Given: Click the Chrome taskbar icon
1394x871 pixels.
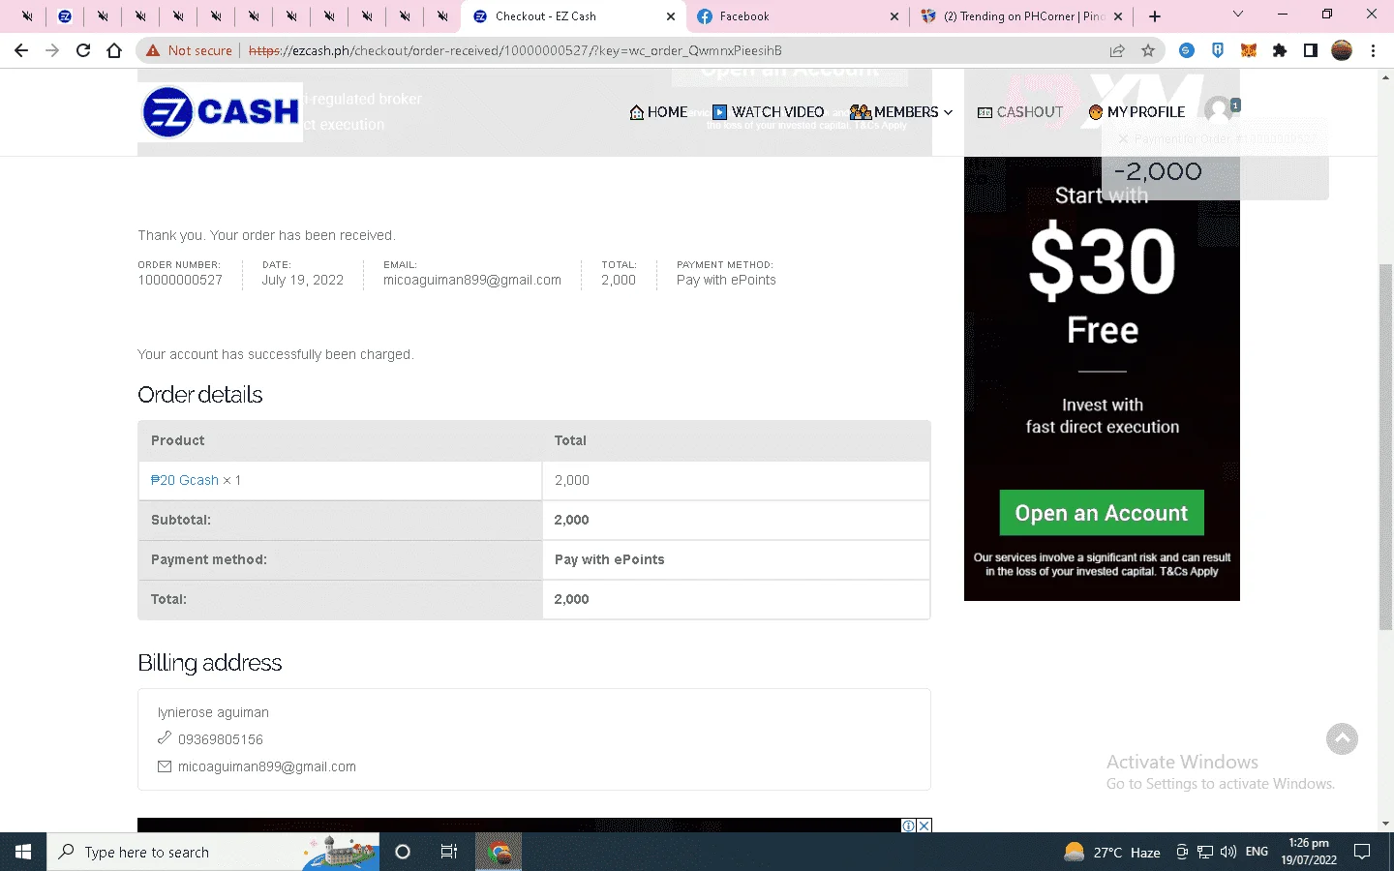Looking at the screenshot, I should pos(499,852).
